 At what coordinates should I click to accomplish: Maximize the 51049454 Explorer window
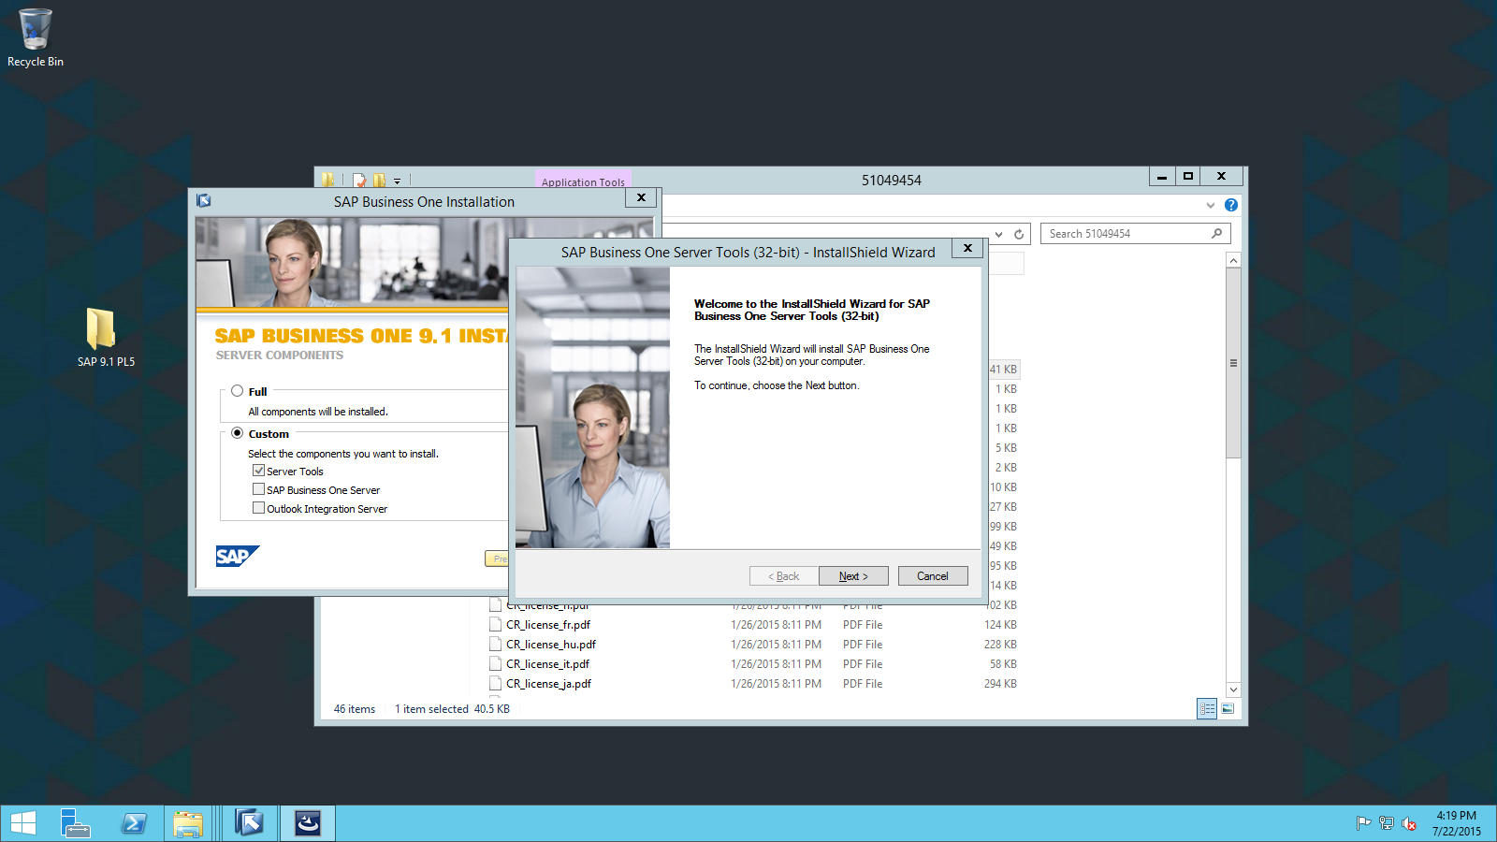click(1187, 176)
